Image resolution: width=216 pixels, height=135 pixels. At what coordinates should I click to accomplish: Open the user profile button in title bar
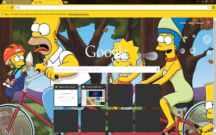pyautogui.click(x=198, y=1)
